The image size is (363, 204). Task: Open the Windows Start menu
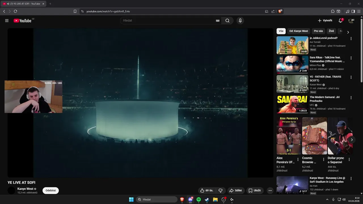131,199
